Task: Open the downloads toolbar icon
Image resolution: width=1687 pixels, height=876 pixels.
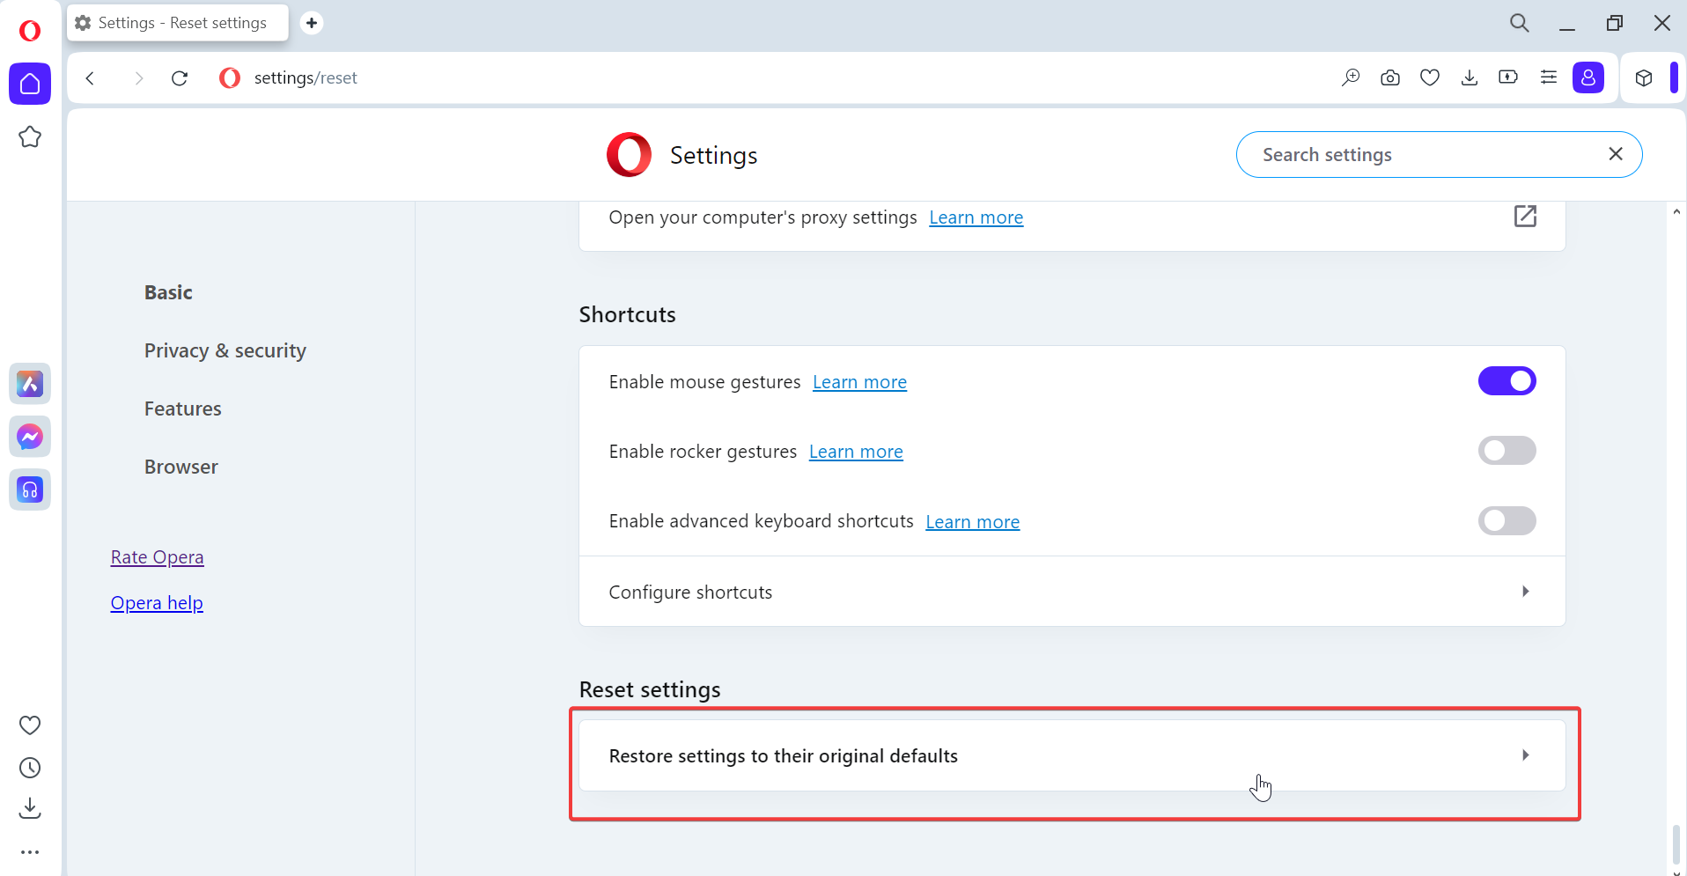Action: 1470,77
